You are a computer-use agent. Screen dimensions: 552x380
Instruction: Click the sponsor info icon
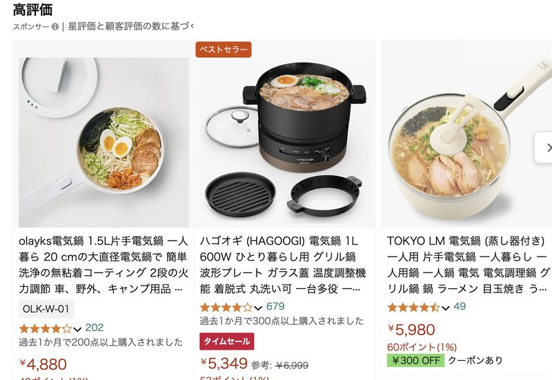[x=55, y=27]
